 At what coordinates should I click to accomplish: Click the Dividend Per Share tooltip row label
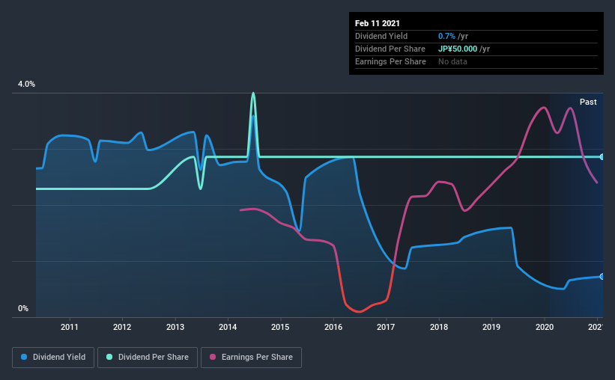[390, 49]
